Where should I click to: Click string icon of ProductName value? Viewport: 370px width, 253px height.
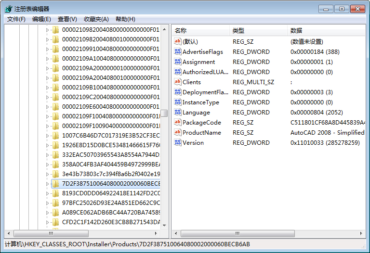tap(177, 132)
